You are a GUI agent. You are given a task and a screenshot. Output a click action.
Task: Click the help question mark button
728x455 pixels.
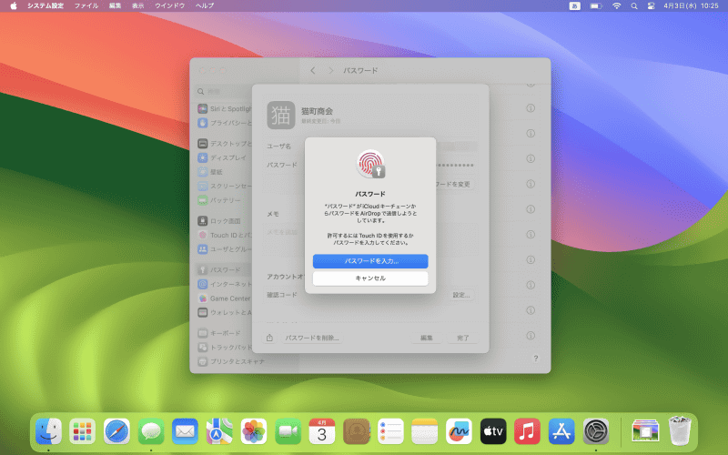[x=535, y=358]
